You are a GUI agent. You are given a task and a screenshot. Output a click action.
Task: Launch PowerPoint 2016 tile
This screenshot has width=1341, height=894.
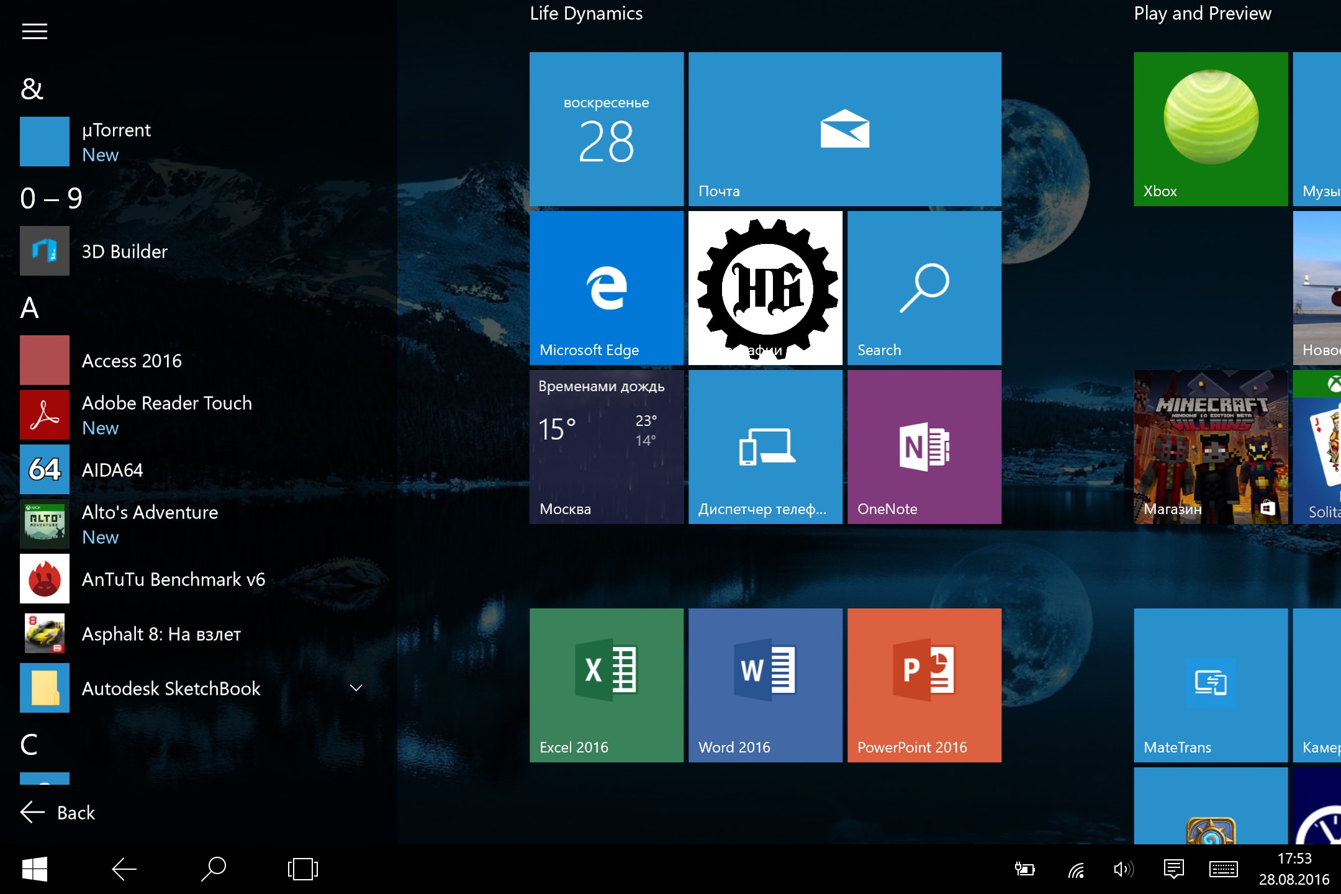(x=924, y=685)
